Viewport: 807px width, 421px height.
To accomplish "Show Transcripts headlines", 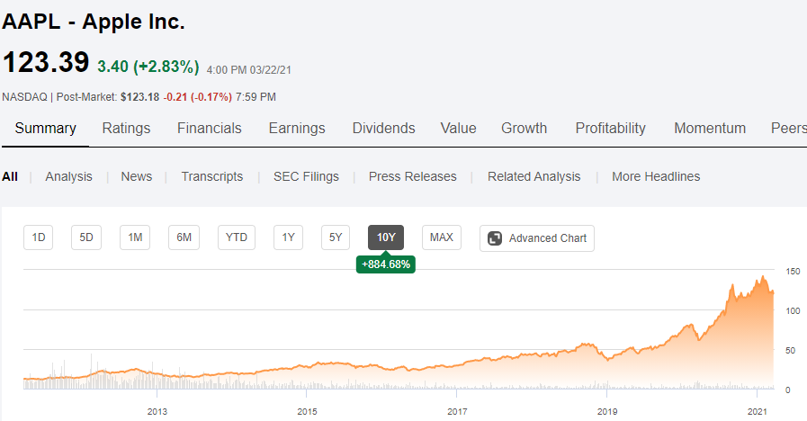I will (211, 176).
